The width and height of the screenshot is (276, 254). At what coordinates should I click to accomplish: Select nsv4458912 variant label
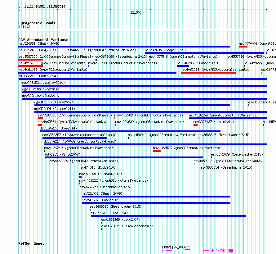pos(162,135)
